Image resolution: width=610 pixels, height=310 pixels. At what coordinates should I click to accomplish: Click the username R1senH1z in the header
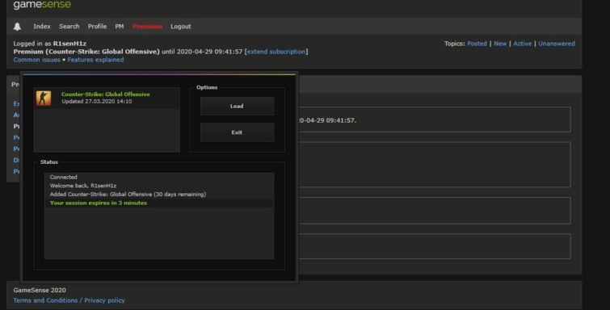tap(69, 44)
